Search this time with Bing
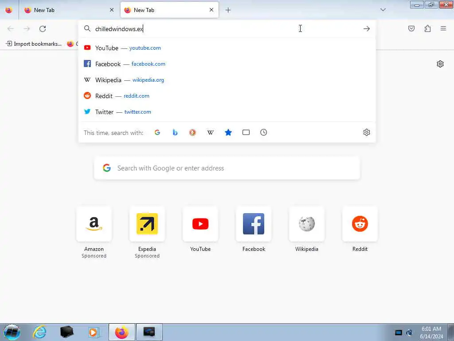The height and width of the screenshot is (341, 454). [x=175, y=132]
